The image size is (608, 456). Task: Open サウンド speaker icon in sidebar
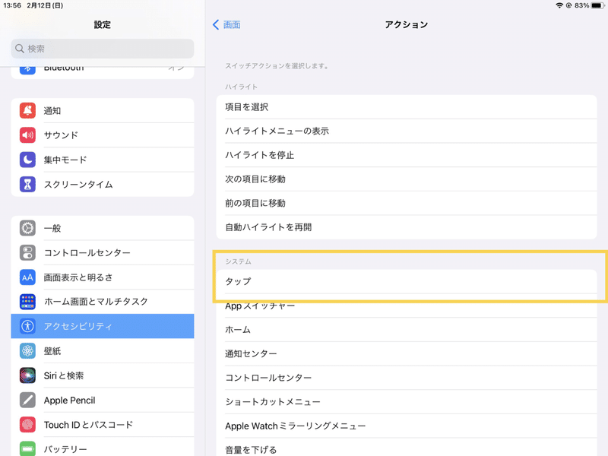pyautogui.click(x=28, y=135)
